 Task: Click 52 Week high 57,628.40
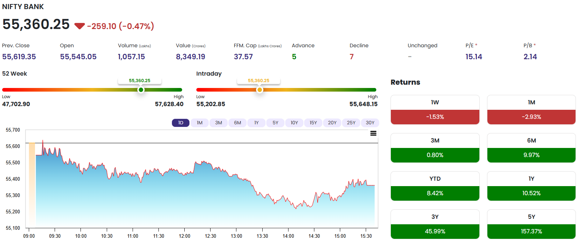pos(169,104)
